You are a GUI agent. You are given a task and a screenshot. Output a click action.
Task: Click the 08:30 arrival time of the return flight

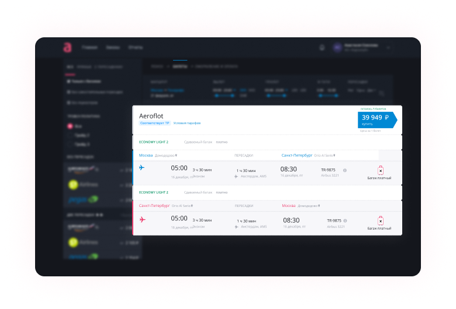pos(291,220)
